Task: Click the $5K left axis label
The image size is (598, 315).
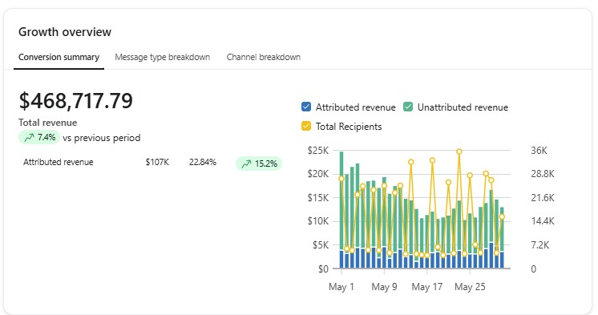Action: 321,244
